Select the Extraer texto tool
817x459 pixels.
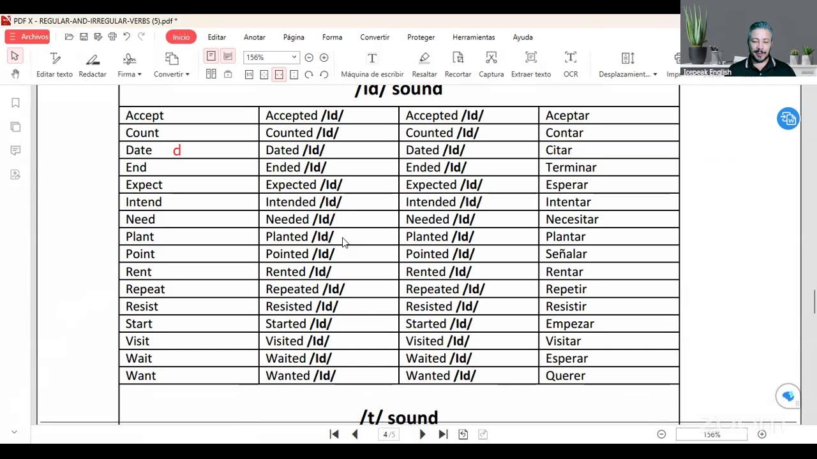pos(531,65)
